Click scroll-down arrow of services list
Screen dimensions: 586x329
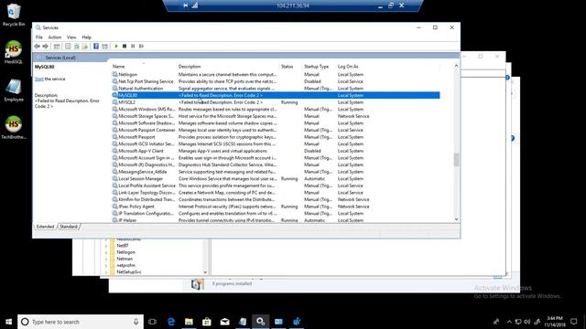456,219
